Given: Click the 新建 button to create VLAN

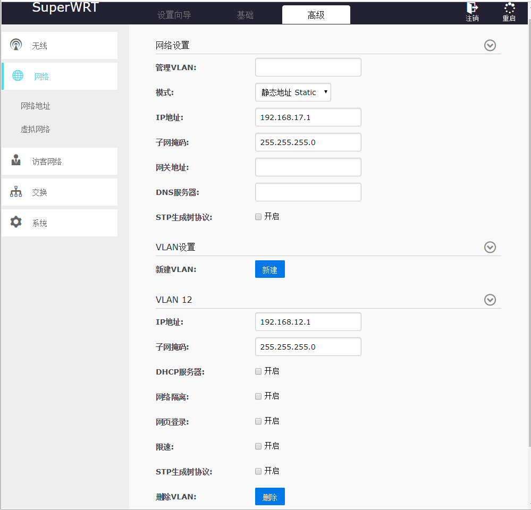Looking at the screenshot, I should click(270, 269).
